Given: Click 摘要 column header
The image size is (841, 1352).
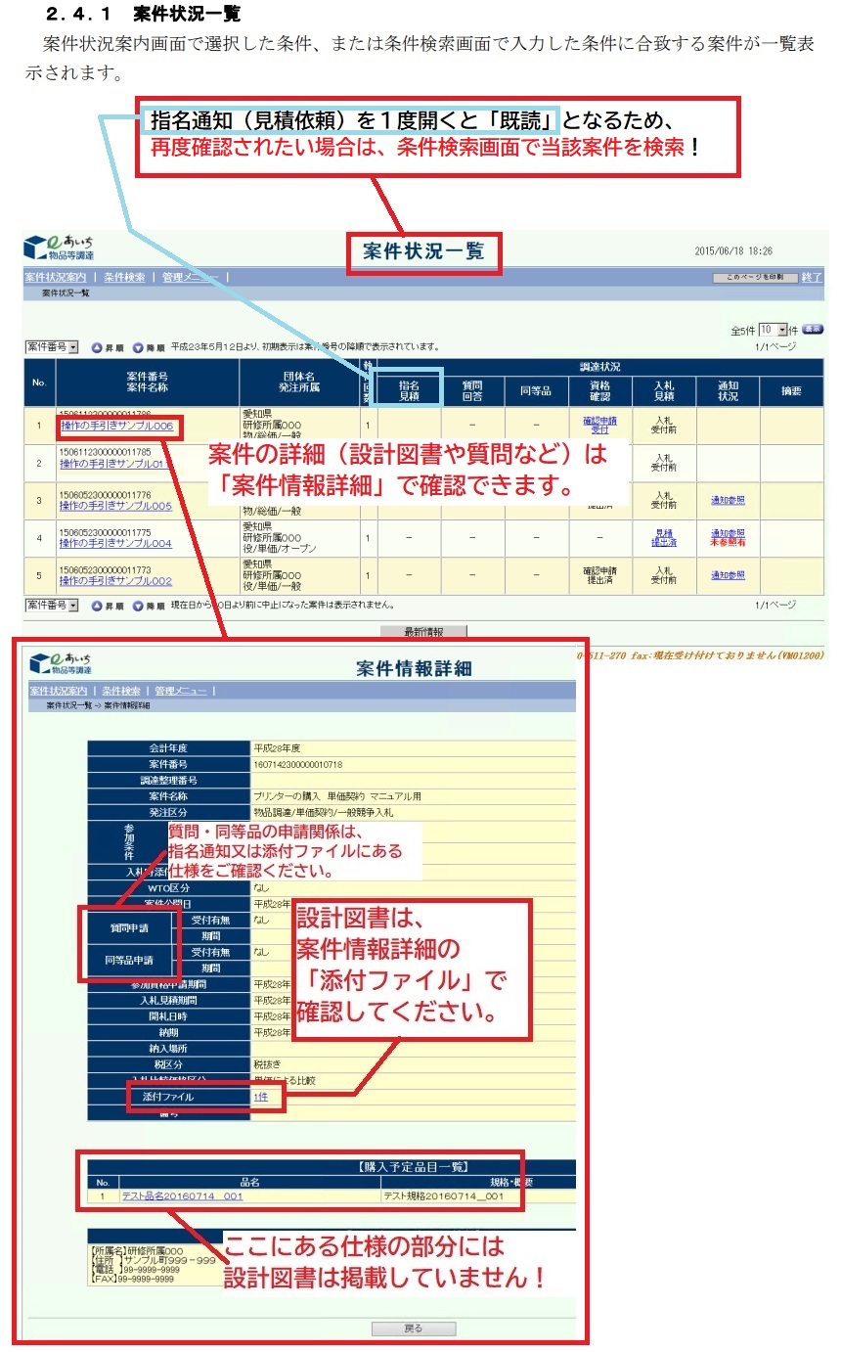Looking at the screenshot, I should pos(791,391).
